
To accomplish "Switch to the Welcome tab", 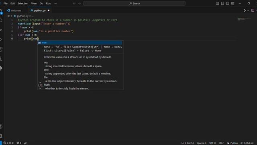I will pyautogui.click(x=16, y=10).
